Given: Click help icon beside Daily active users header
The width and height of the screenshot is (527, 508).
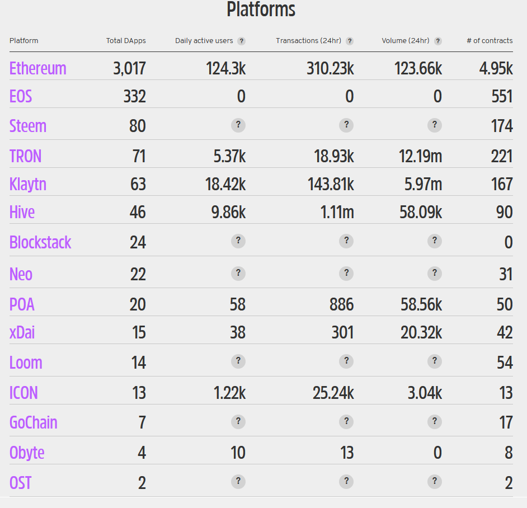Looking at the screenshot, I should (241, 41).
